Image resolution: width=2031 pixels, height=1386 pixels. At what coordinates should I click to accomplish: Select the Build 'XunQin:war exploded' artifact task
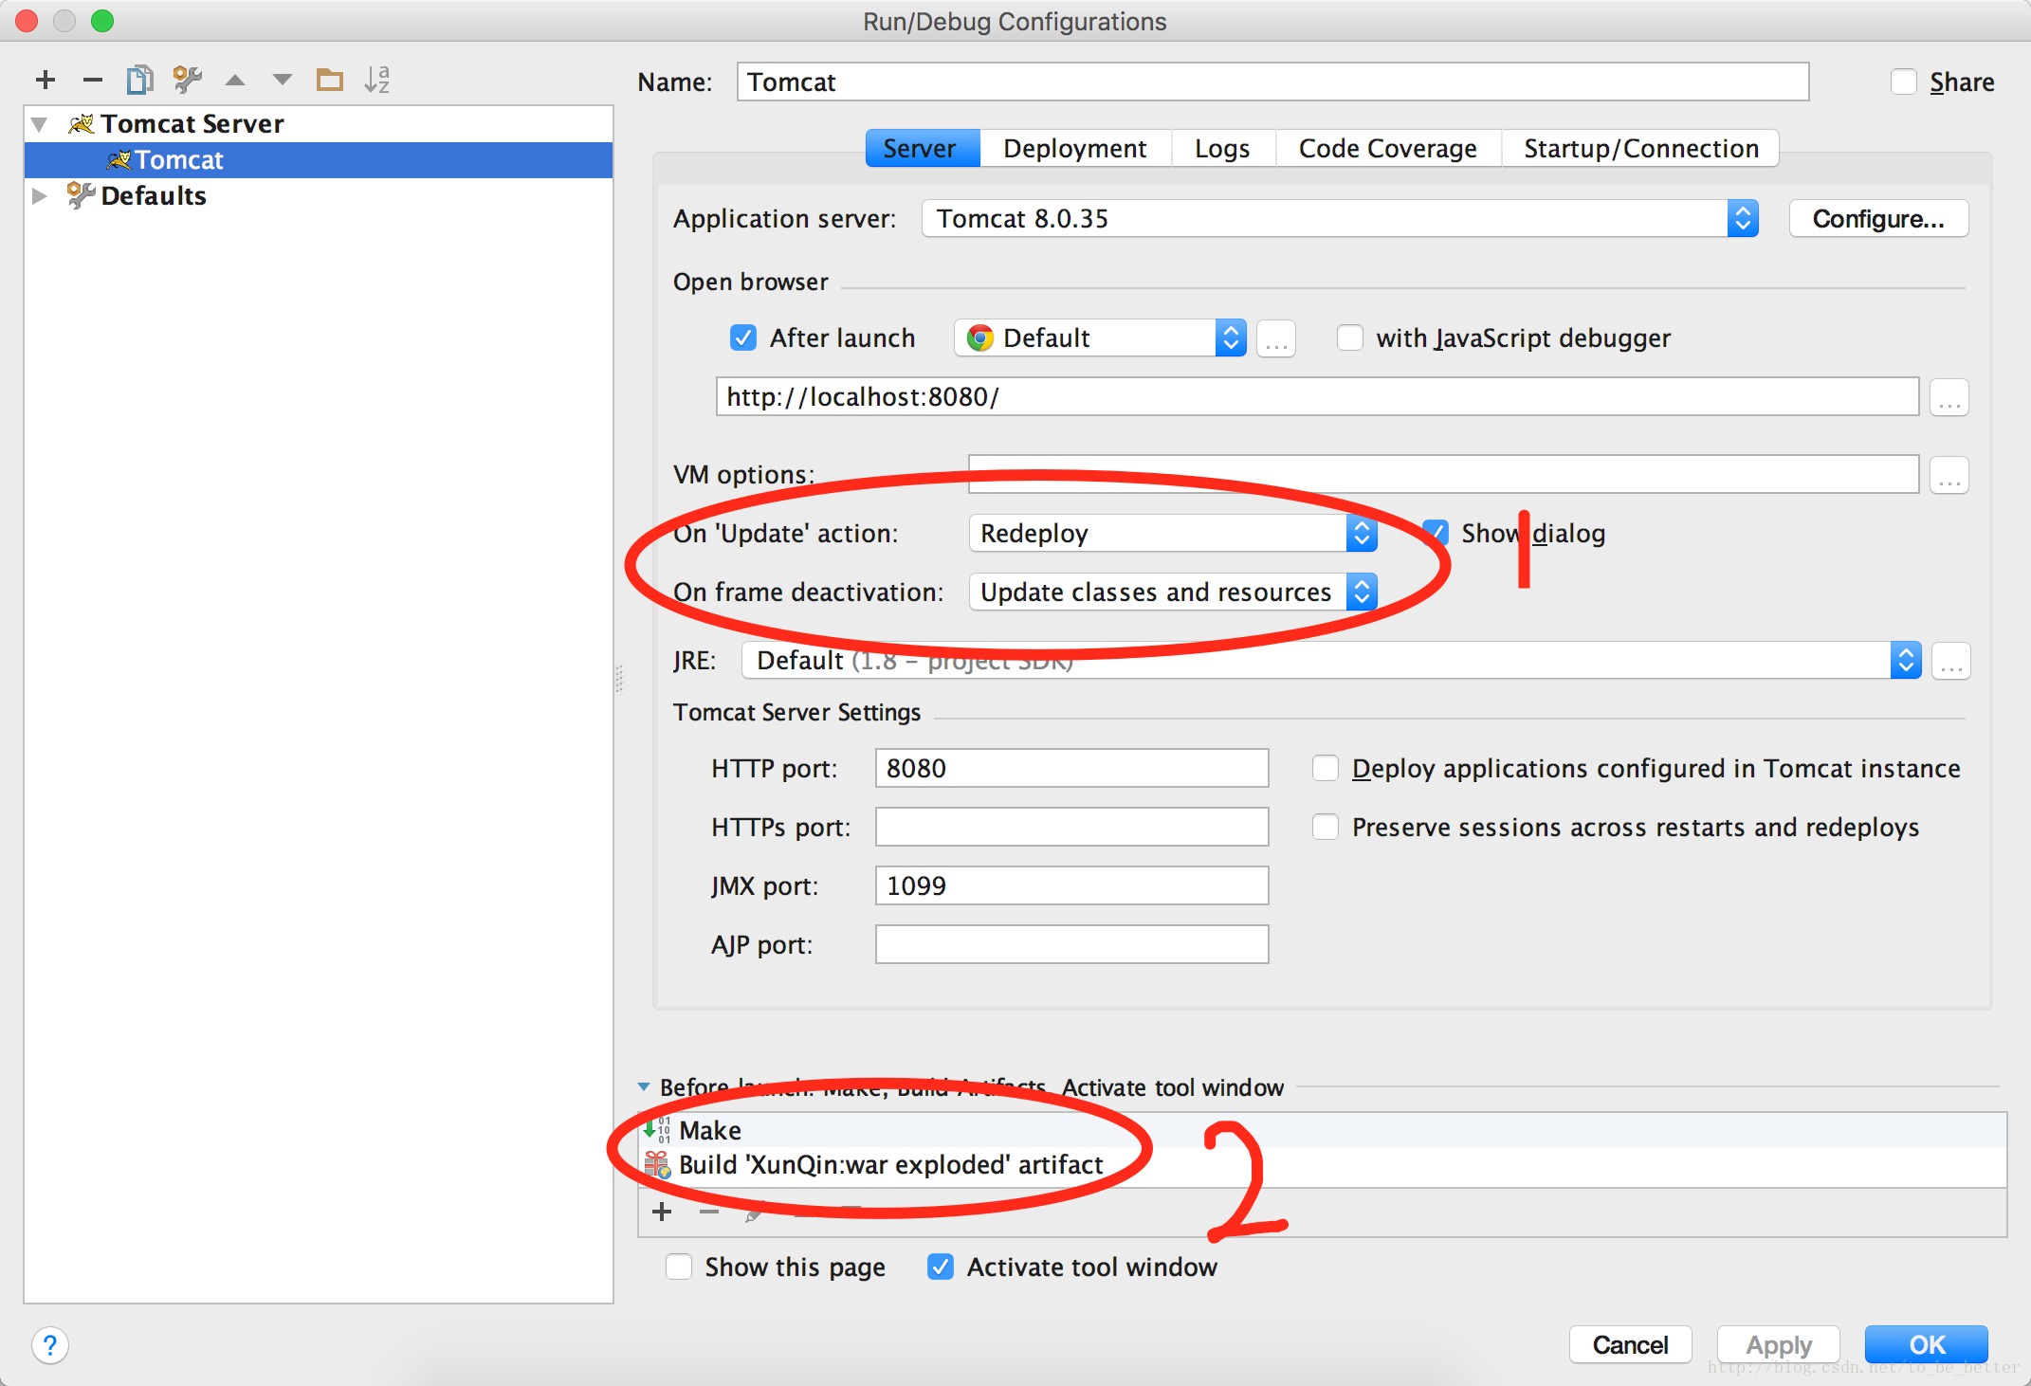pos(1324,1165)
